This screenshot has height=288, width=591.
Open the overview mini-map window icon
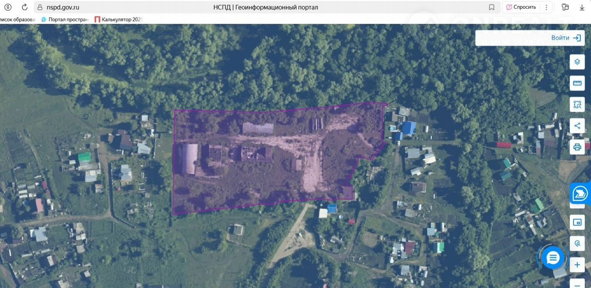pos(577,222)
